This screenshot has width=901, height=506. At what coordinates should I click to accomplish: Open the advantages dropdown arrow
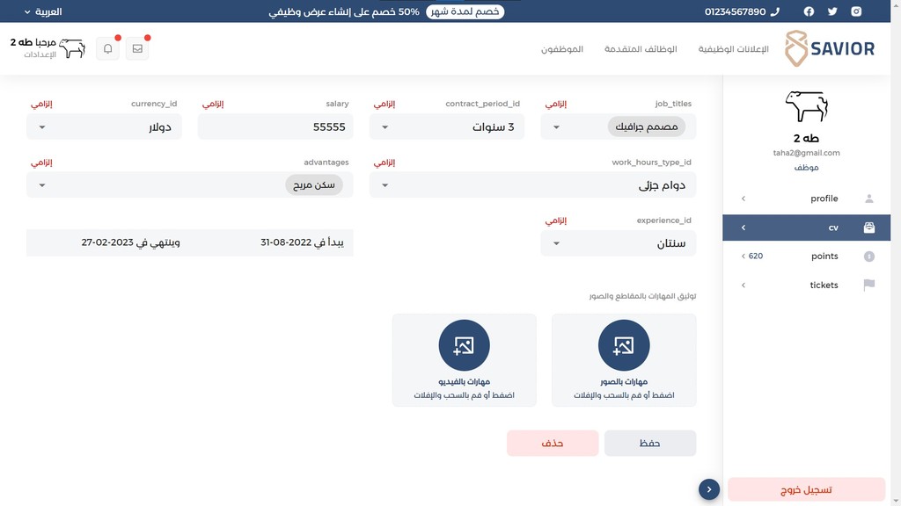[42, 185]
